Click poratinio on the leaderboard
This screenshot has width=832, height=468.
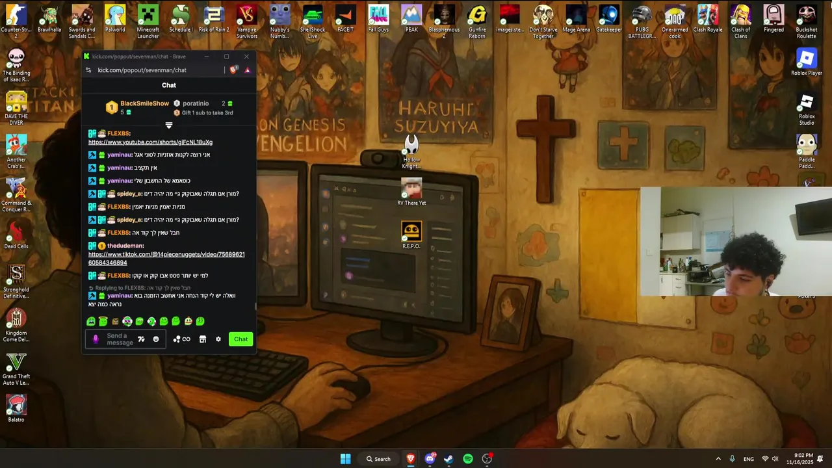[196, 103]
